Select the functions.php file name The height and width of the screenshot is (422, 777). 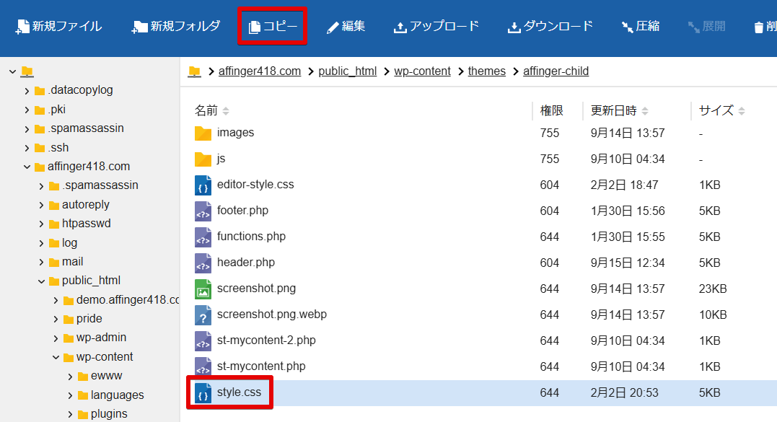click(x=251, y=237)
